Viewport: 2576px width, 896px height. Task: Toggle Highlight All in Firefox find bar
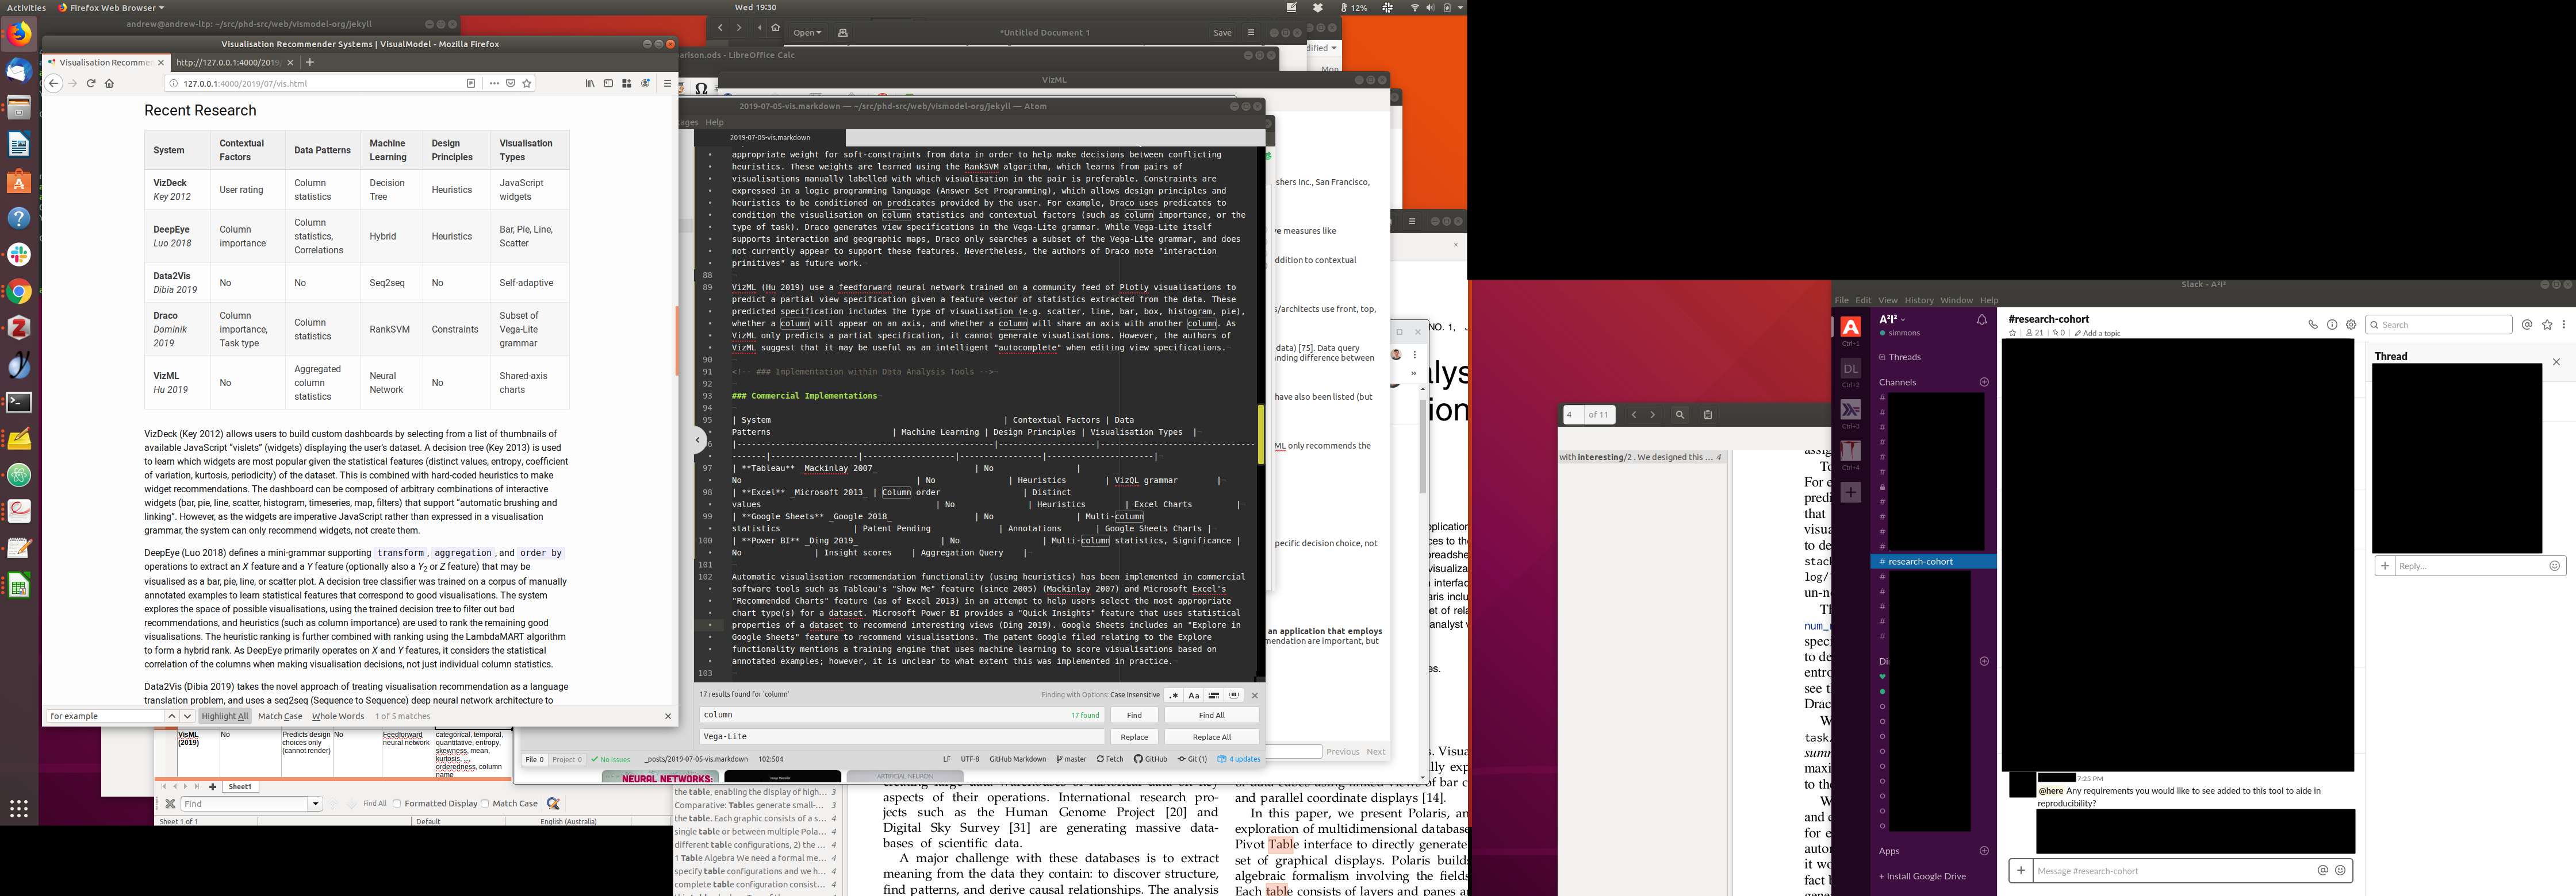[224, 716]
